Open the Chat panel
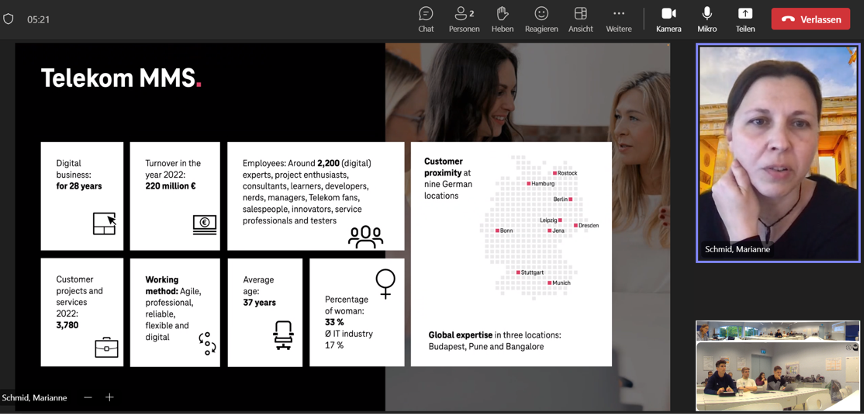 pos(426,19)
